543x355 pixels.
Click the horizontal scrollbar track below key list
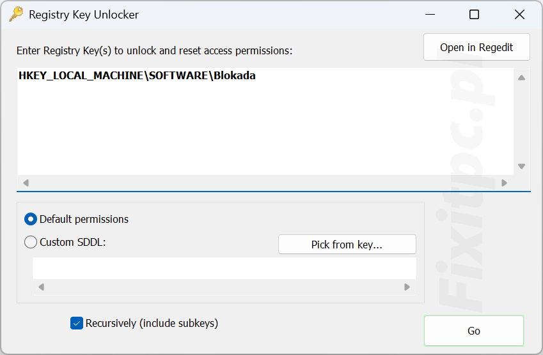tap(265, 183)
